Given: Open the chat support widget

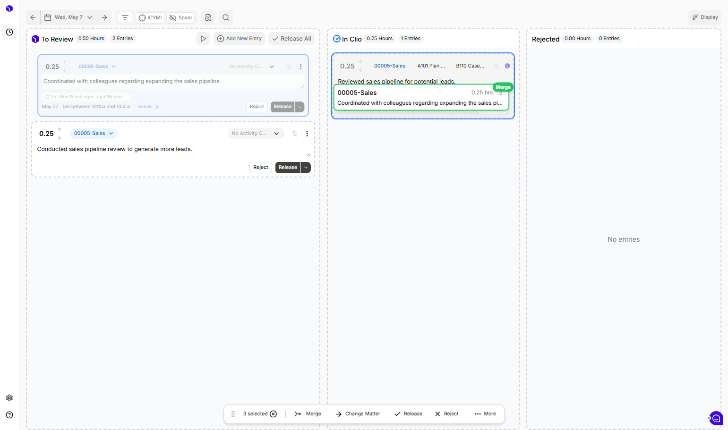Looking at the screenshot, I should (716, 418).
